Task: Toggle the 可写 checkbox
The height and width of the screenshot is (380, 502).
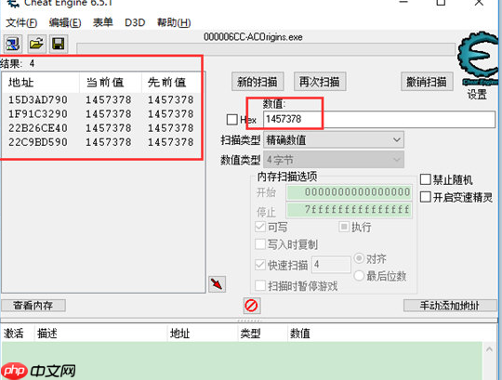Action: [260, 227]
